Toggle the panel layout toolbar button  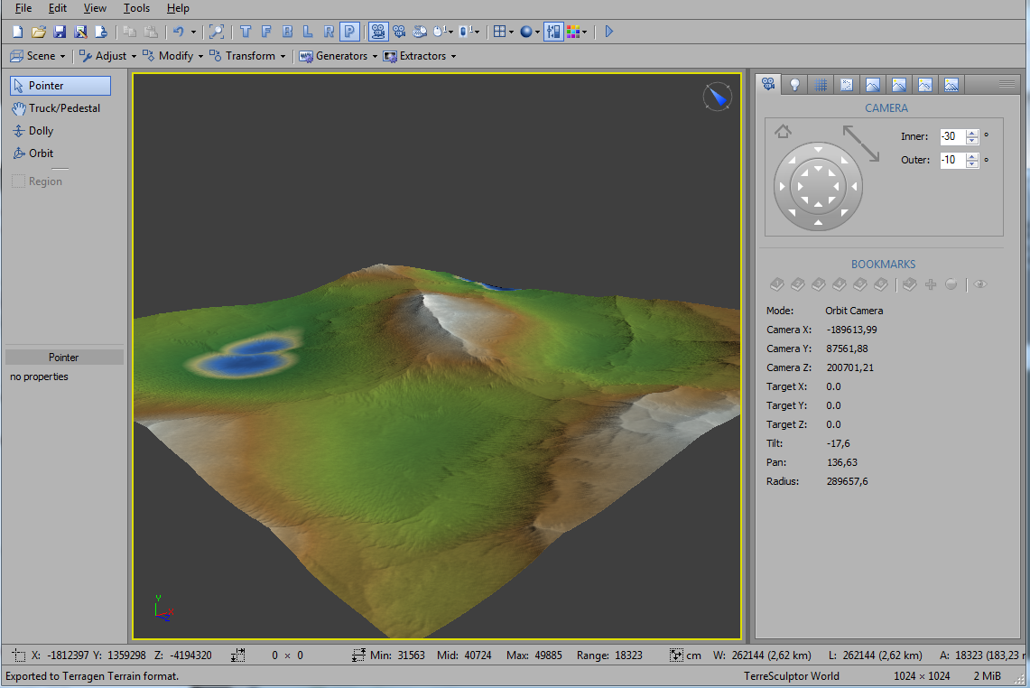[553, 32]
